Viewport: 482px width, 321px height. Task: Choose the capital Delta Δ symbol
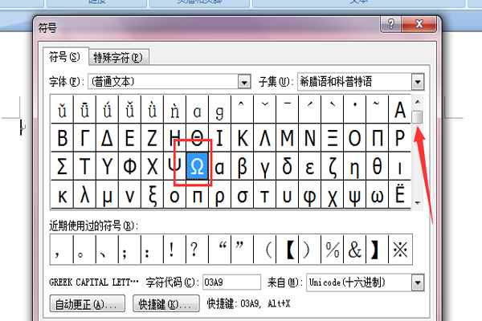tap(107, 138)
